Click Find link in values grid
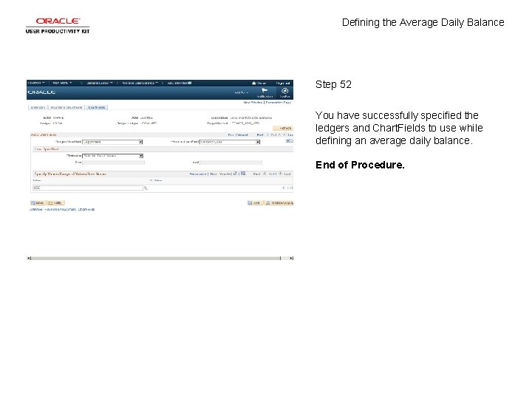 coord(213,174)
